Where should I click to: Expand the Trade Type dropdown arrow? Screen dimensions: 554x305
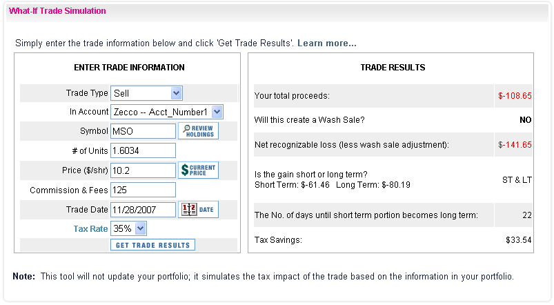[x=177, y=93]
